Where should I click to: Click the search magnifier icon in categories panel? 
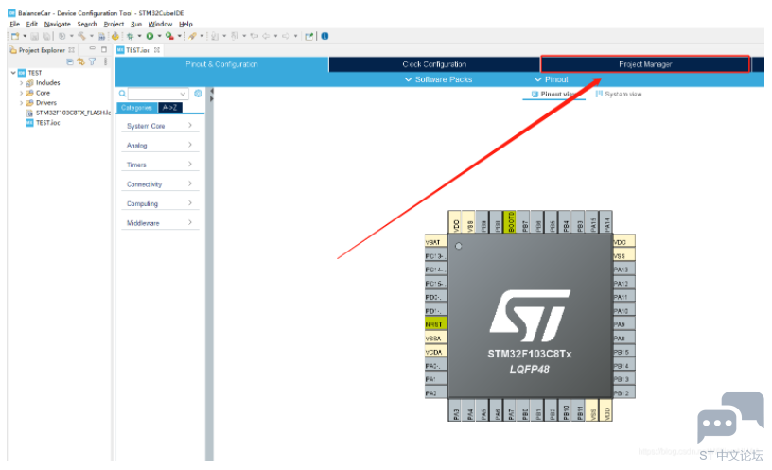[122, 94]
